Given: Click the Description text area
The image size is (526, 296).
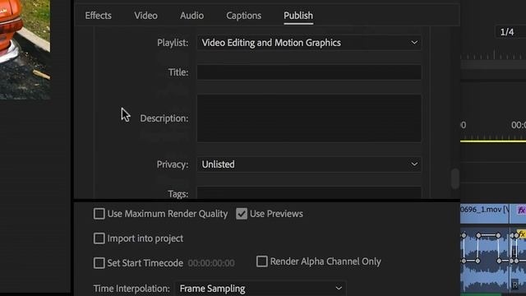Looking at the screenshot, I should point(309,118).
